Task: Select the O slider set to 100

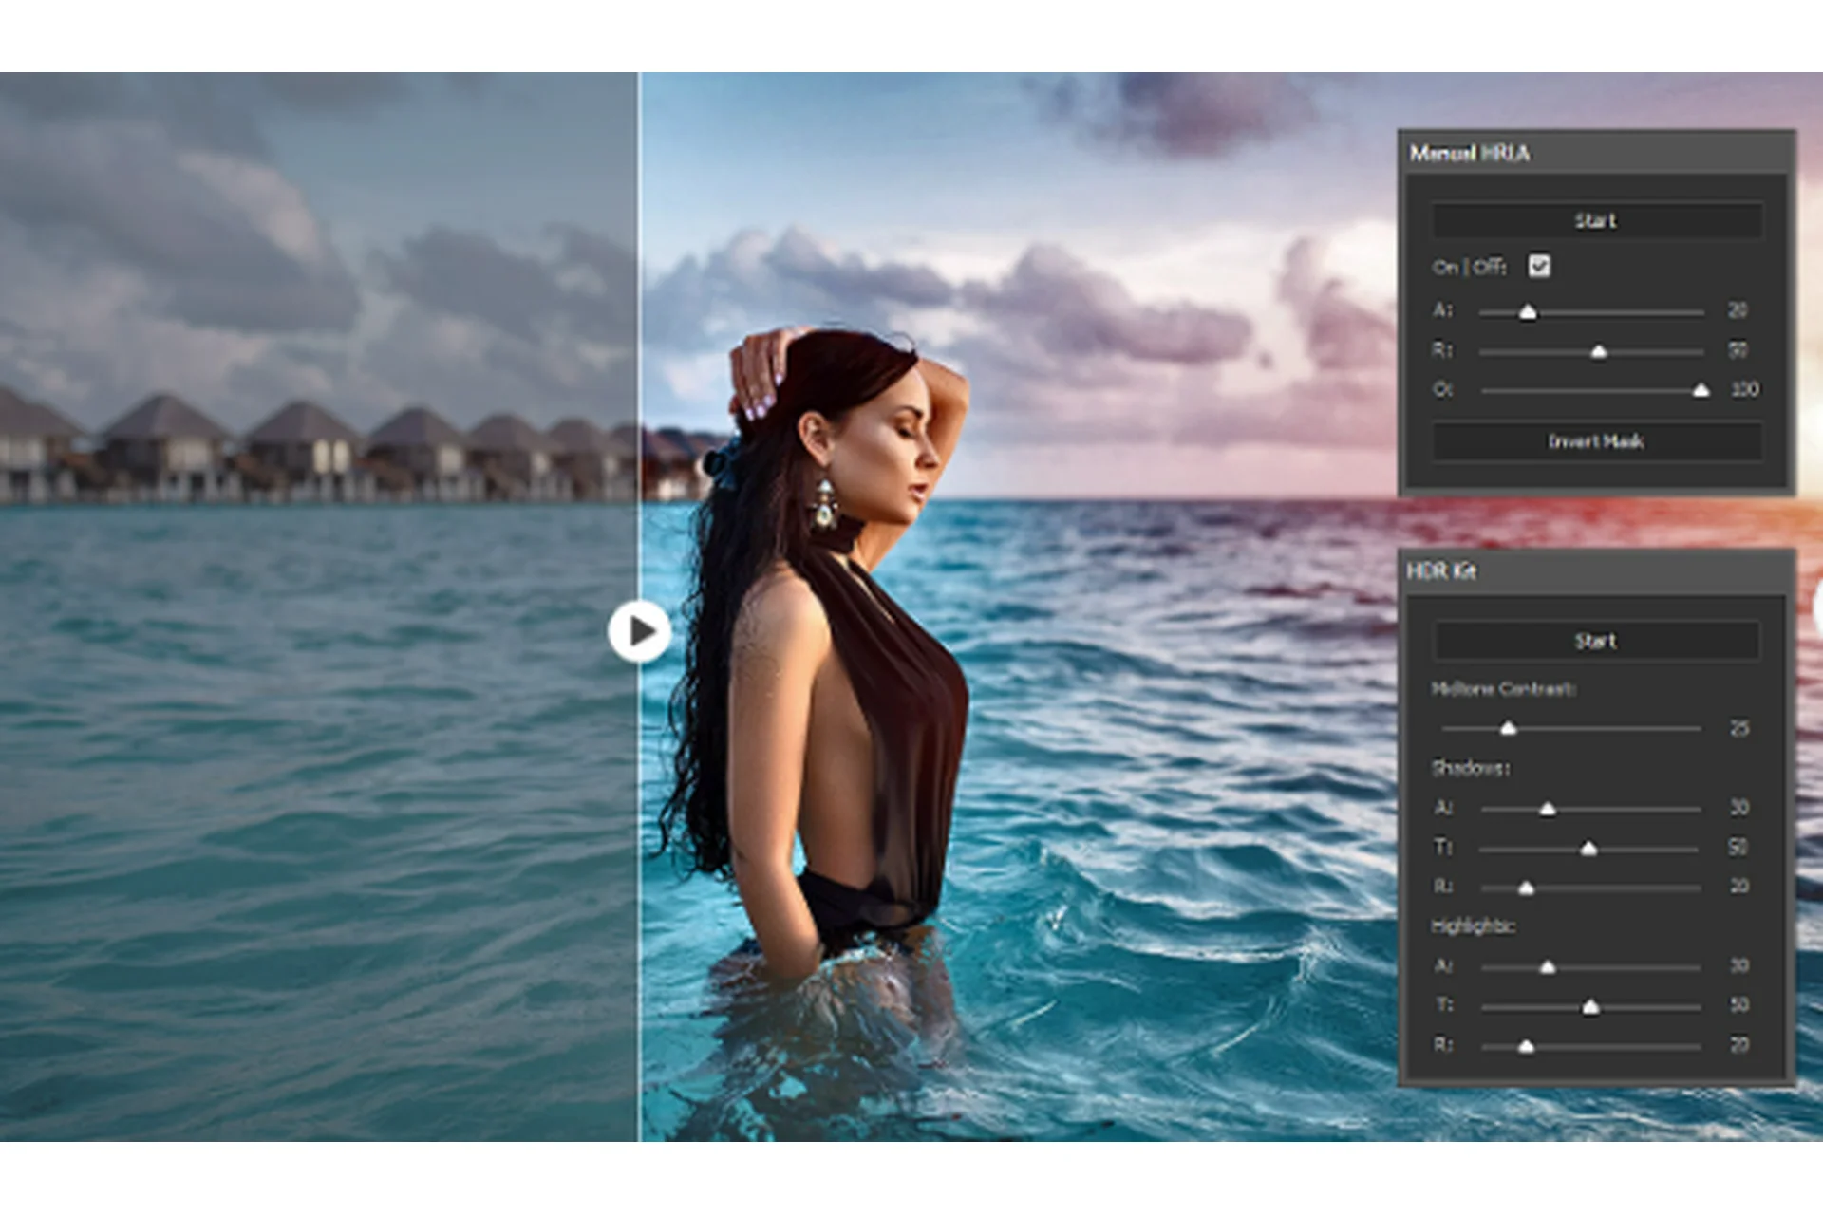Action: pyautogui.click(x=1702, y=389)
